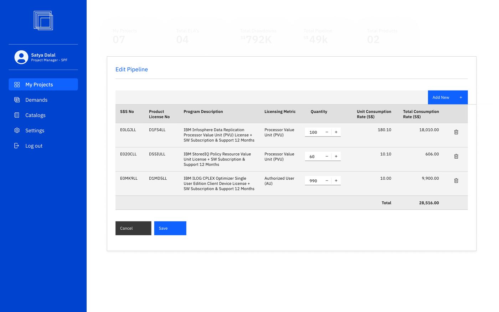Viewport: 499px width, 312px height.
Task: Increase quantity for row E0LGJLL
Action: [x=336, y=132]
